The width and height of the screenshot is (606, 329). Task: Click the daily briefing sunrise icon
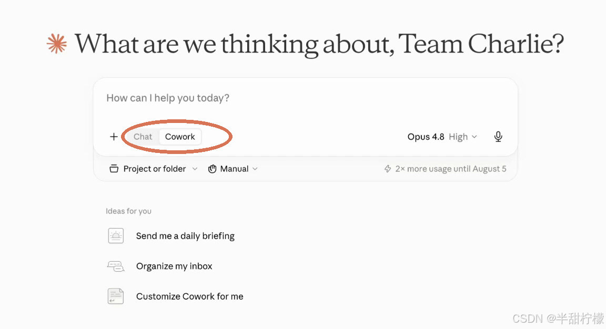pos(116,236)
